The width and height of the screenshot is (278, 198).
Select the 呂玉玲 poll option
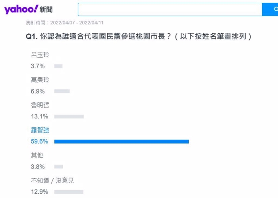click(x=40, y=55)
